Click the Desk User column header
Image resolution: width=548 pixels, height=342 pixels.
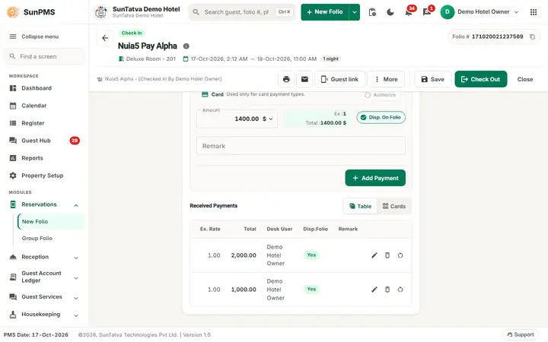tap(279, 230)
